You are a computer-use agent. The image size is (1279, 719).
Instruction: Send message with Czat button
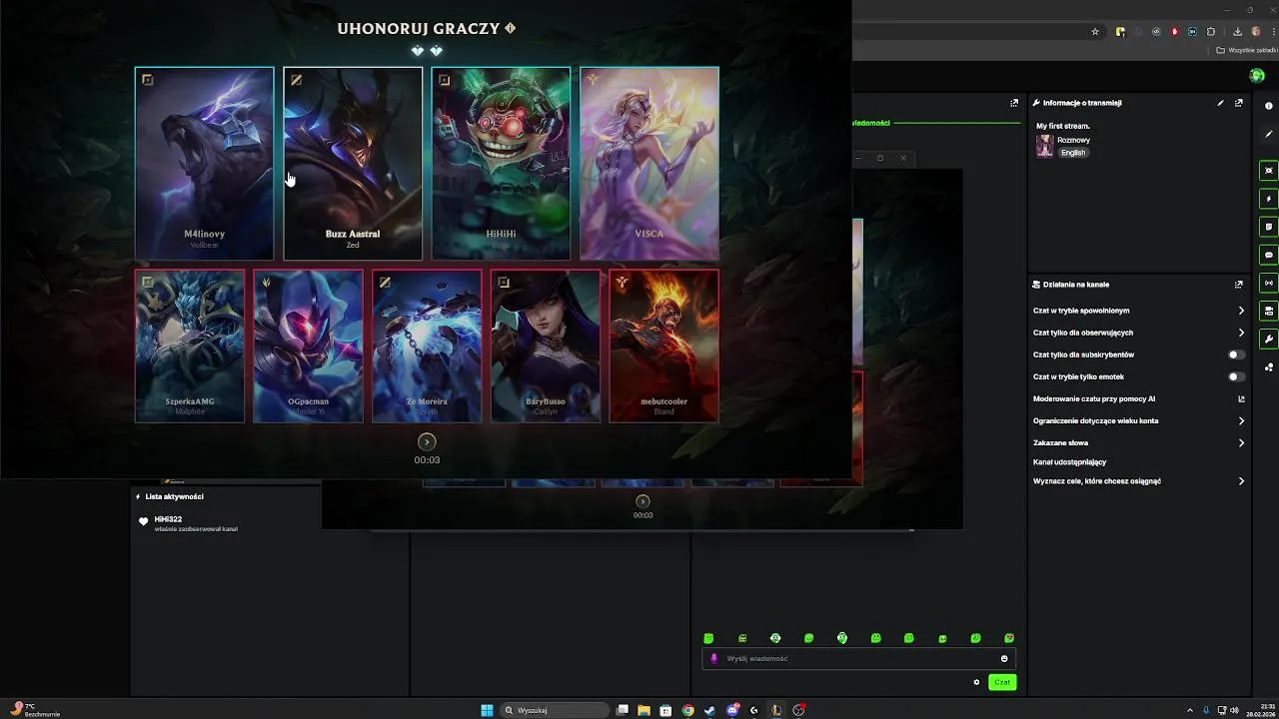click(x=1002, y=682)
